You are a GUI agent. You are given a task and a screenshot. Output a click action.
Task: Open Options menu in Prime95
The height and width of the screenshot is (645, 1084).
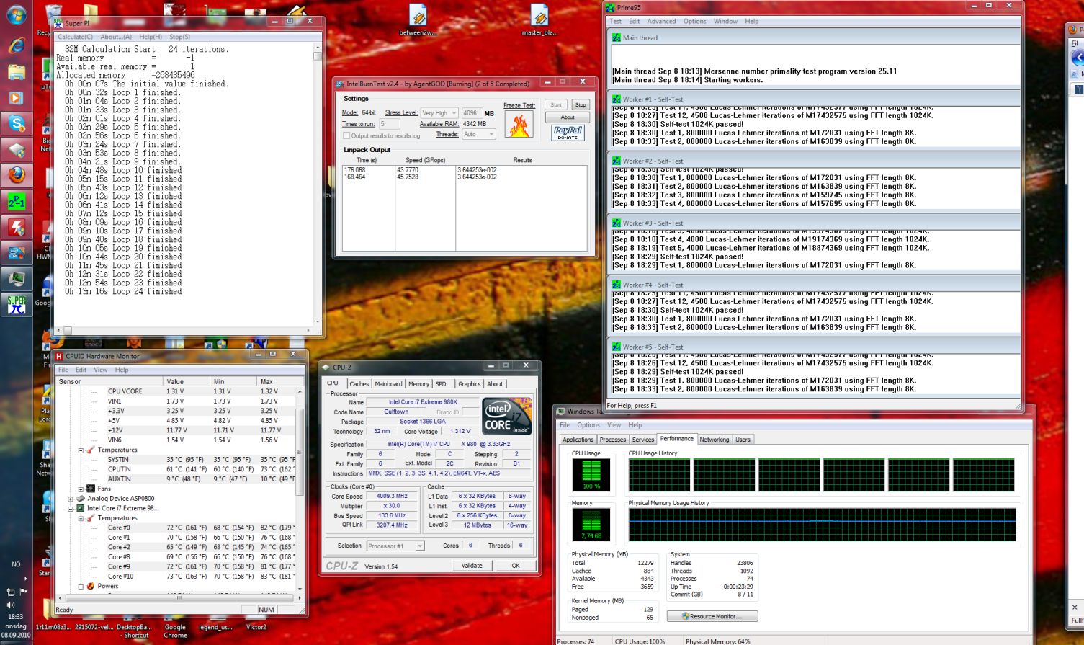tap(694, 22)
